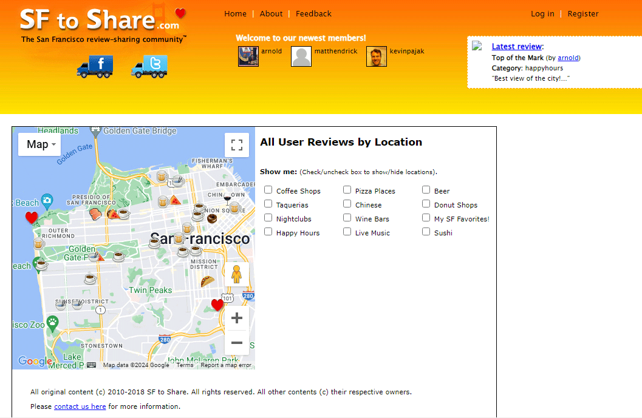
Task: Check the Pizza Places filter
Action: (347, 190)
